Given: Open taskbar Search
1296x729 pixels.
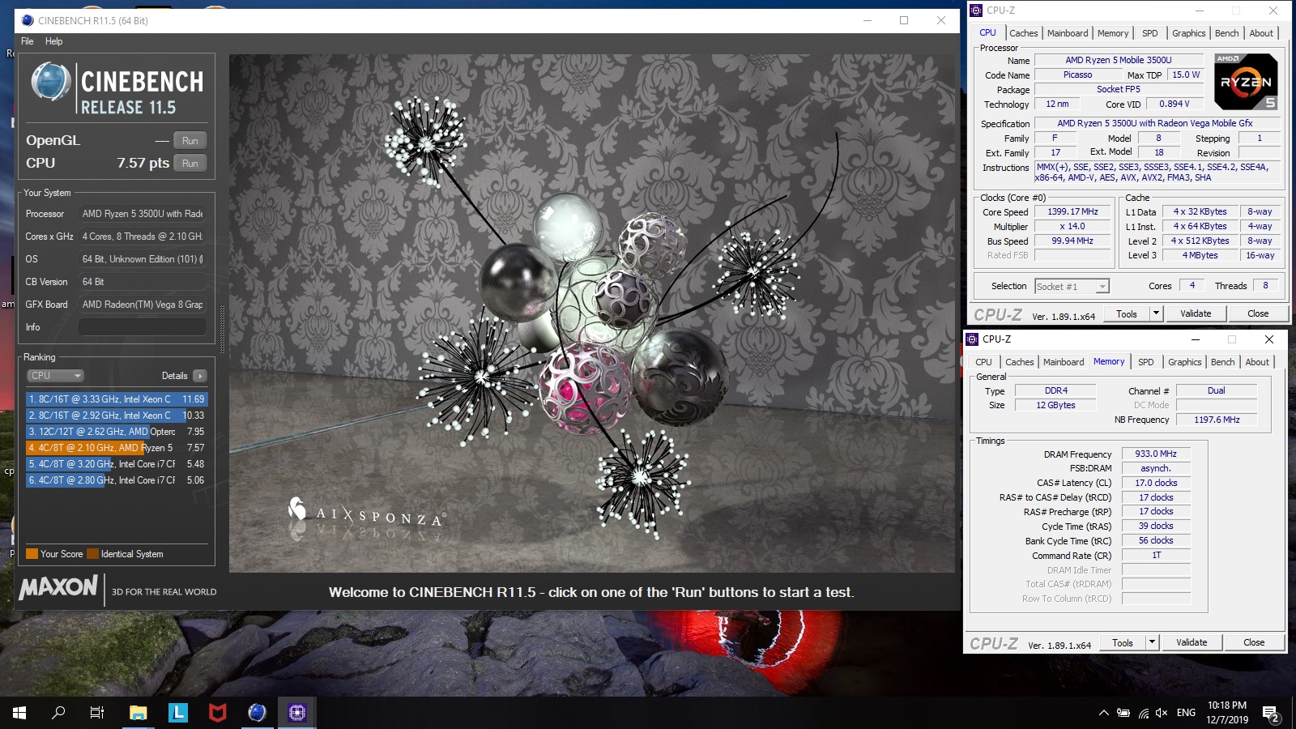Looking at the screenshot, I should tap(58, 713).
